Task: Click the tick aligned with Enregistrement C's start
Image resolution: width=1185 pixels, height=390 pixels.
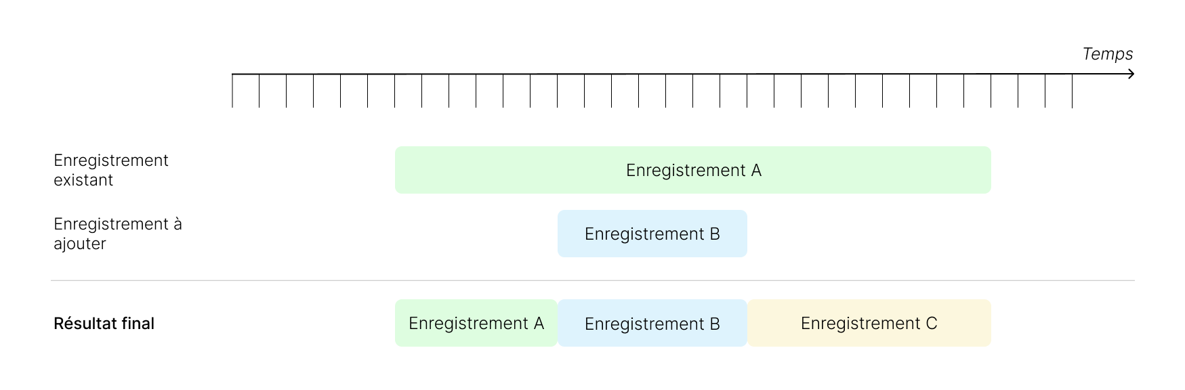Action: (x=747, y=91)
